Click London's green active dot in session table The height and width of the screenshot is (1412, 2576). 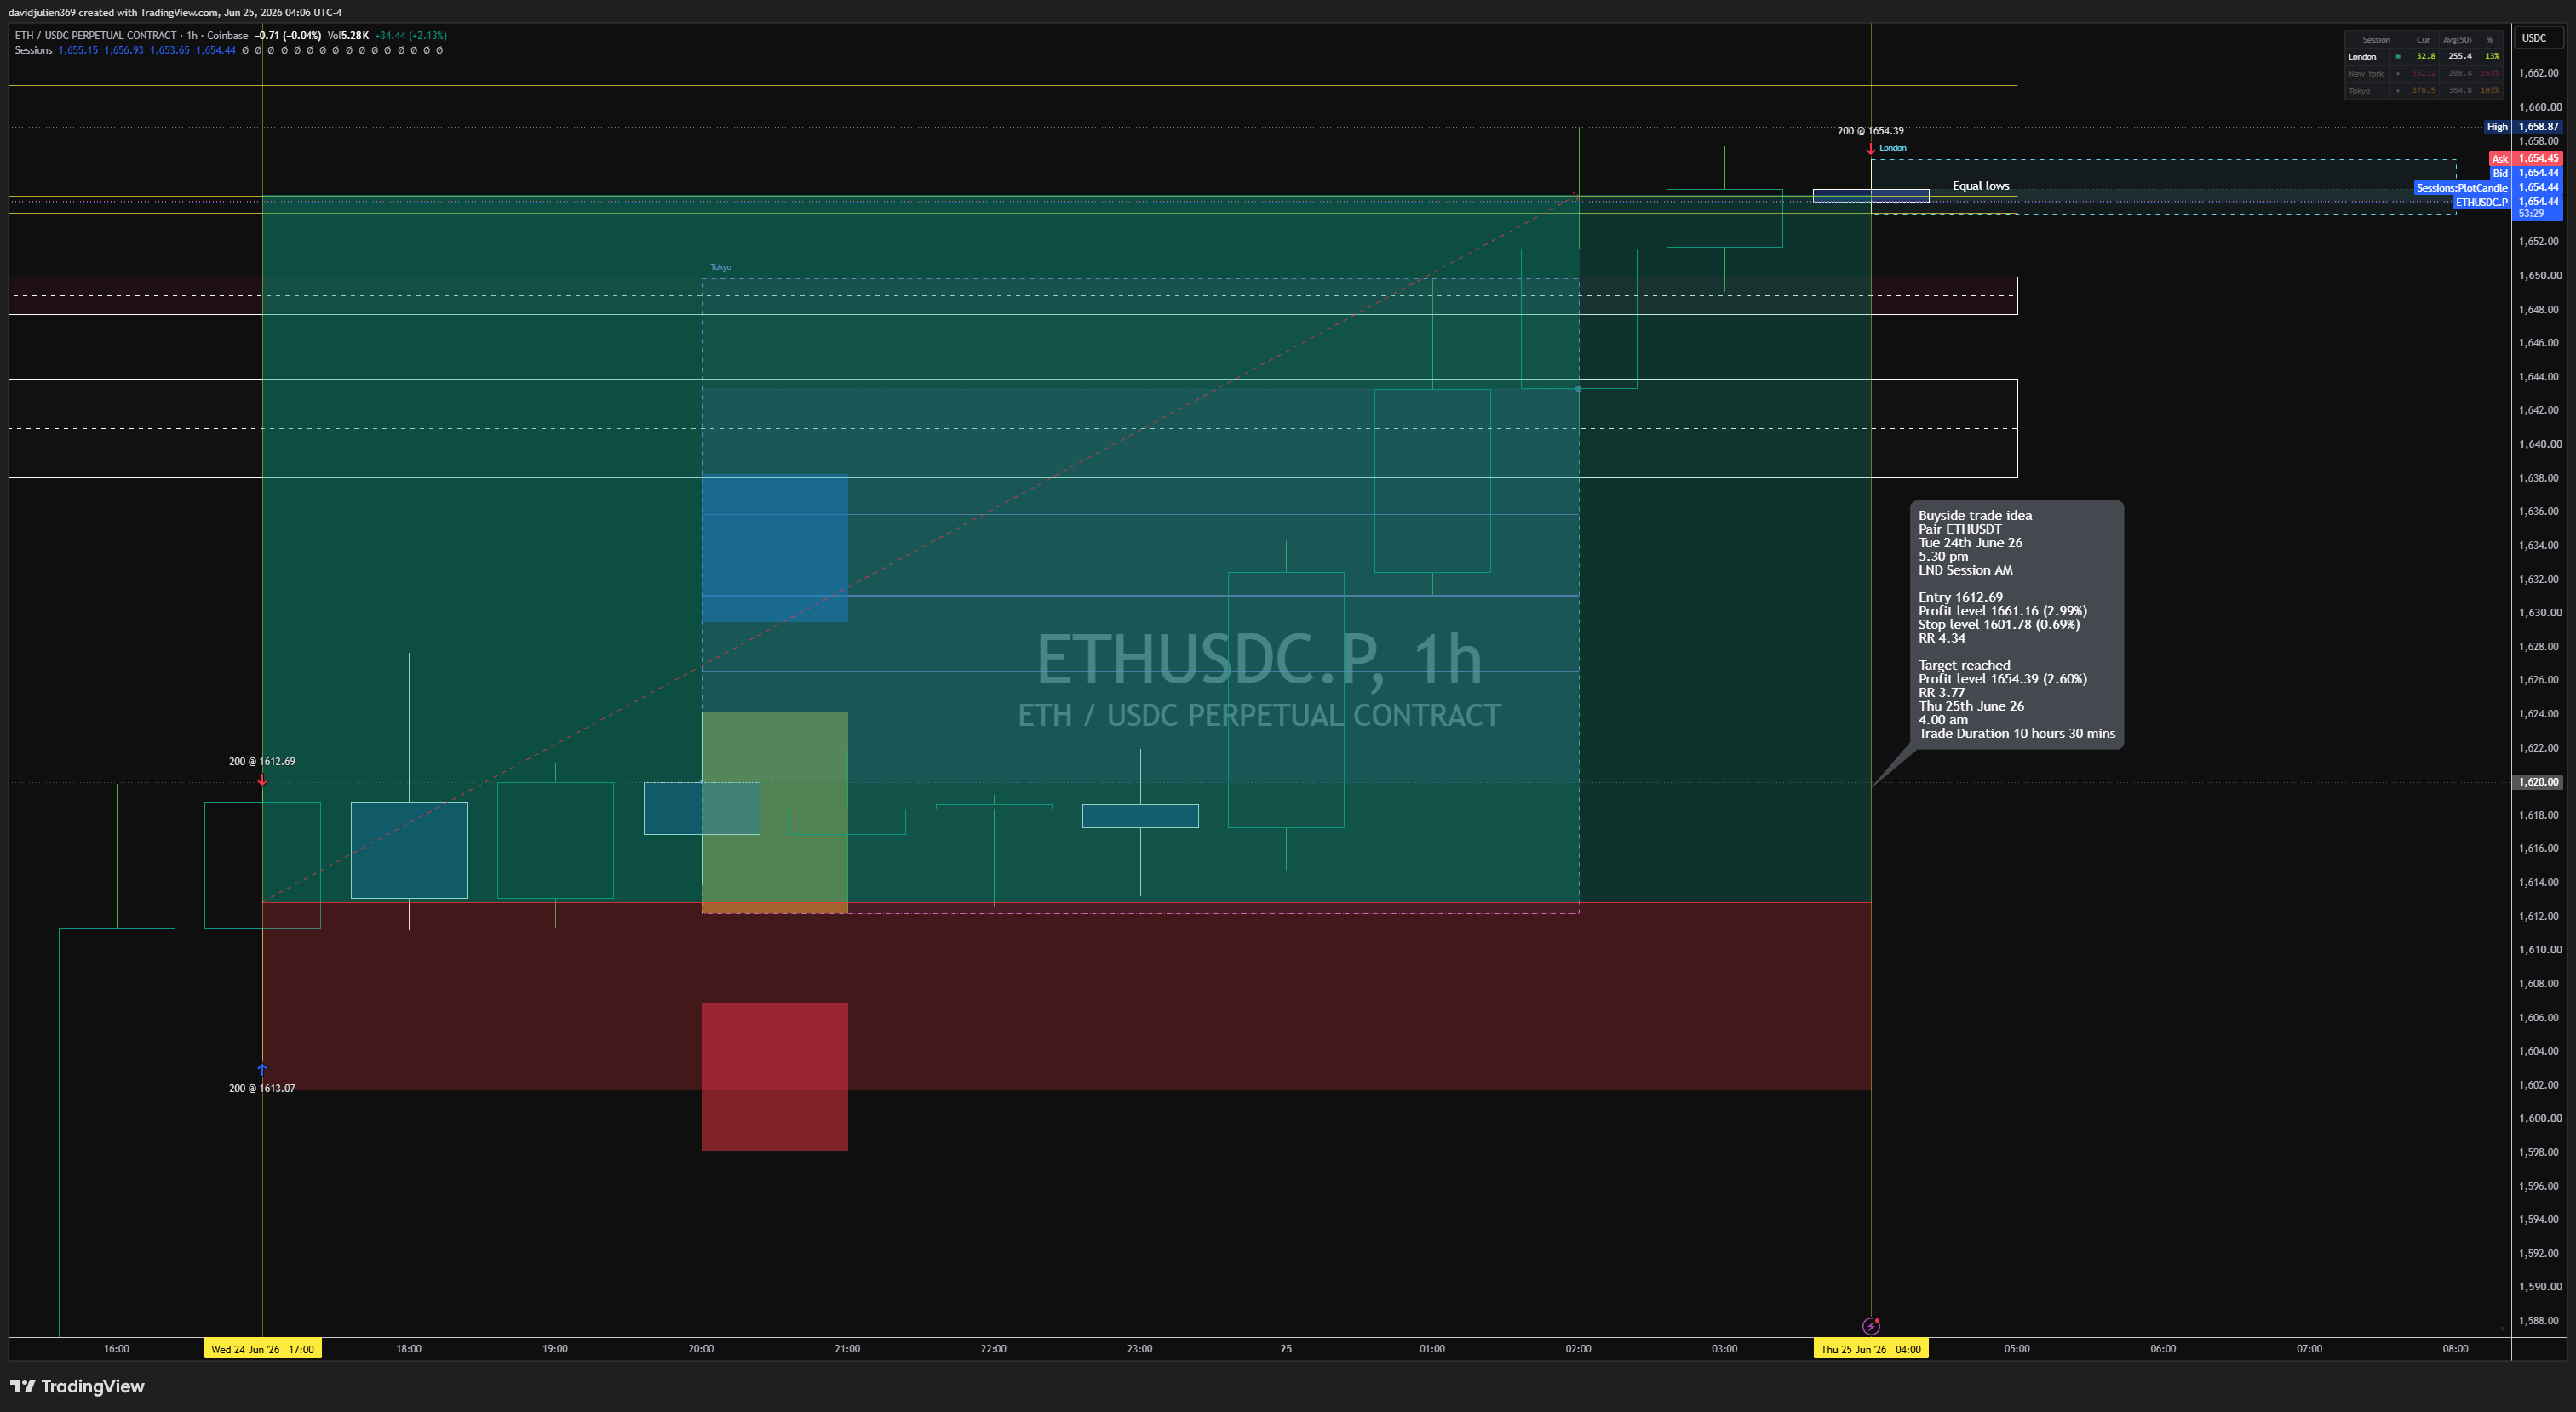[x=2397, y=56]
